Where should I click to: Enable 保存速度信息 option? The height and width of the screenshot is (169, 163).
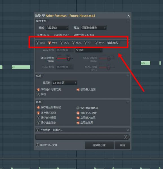point(38,123)
